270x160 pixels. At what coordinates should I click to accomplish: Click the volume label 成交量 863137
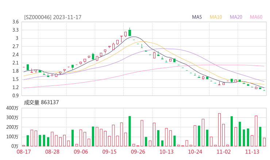41,103
